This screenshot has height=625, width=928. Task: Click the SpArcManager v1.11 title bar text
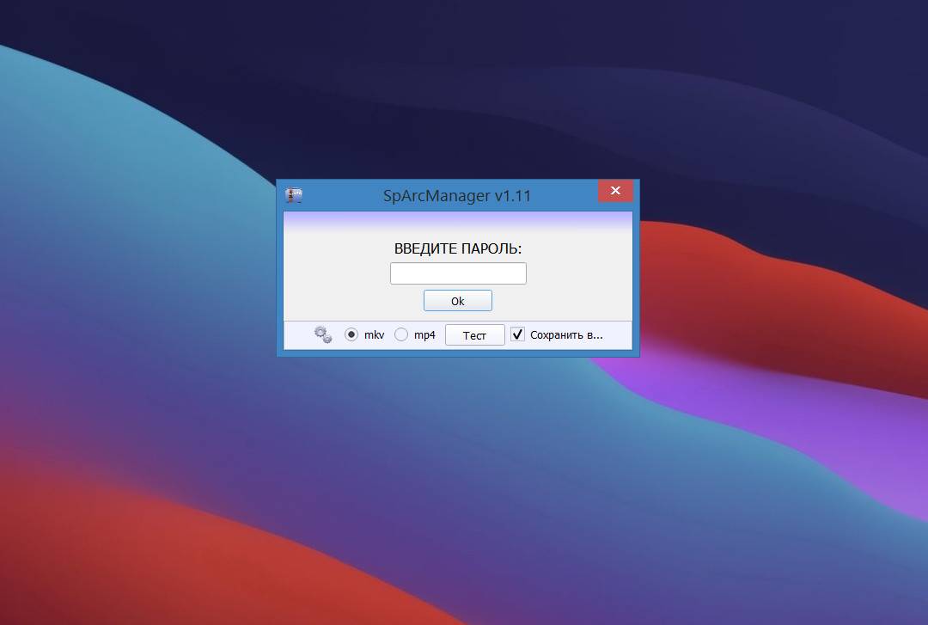(x=457, y=195)
